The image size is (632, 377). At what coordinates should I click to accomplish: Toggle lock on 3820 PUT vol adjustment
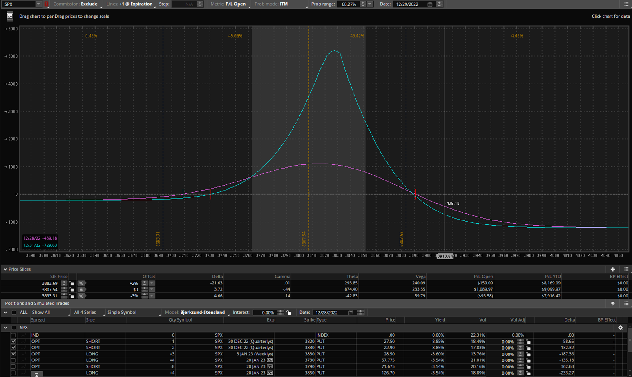528,342
